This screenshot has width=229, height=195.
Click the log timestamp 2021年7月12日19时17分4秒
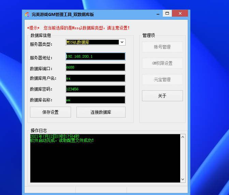coord(55,136)
